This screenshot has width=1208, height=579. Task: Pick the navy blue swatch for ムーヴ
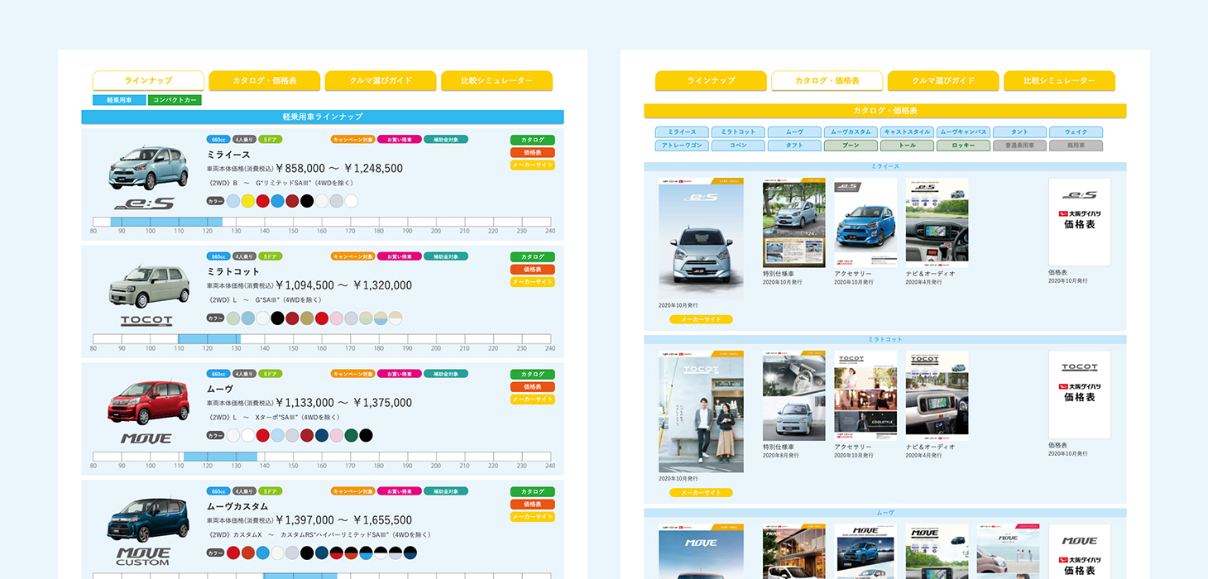pyautogui.click(x=322, y=435)
